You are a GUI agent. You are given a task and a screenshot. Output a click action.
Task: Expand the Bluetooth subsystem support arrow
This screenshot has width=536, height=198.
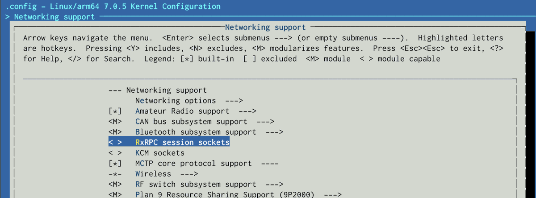274,132
